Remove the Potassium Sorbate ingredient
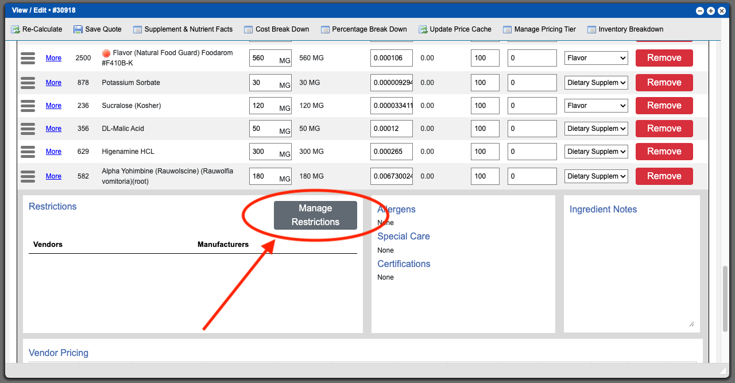735x383 pixels. pos(664,83)
